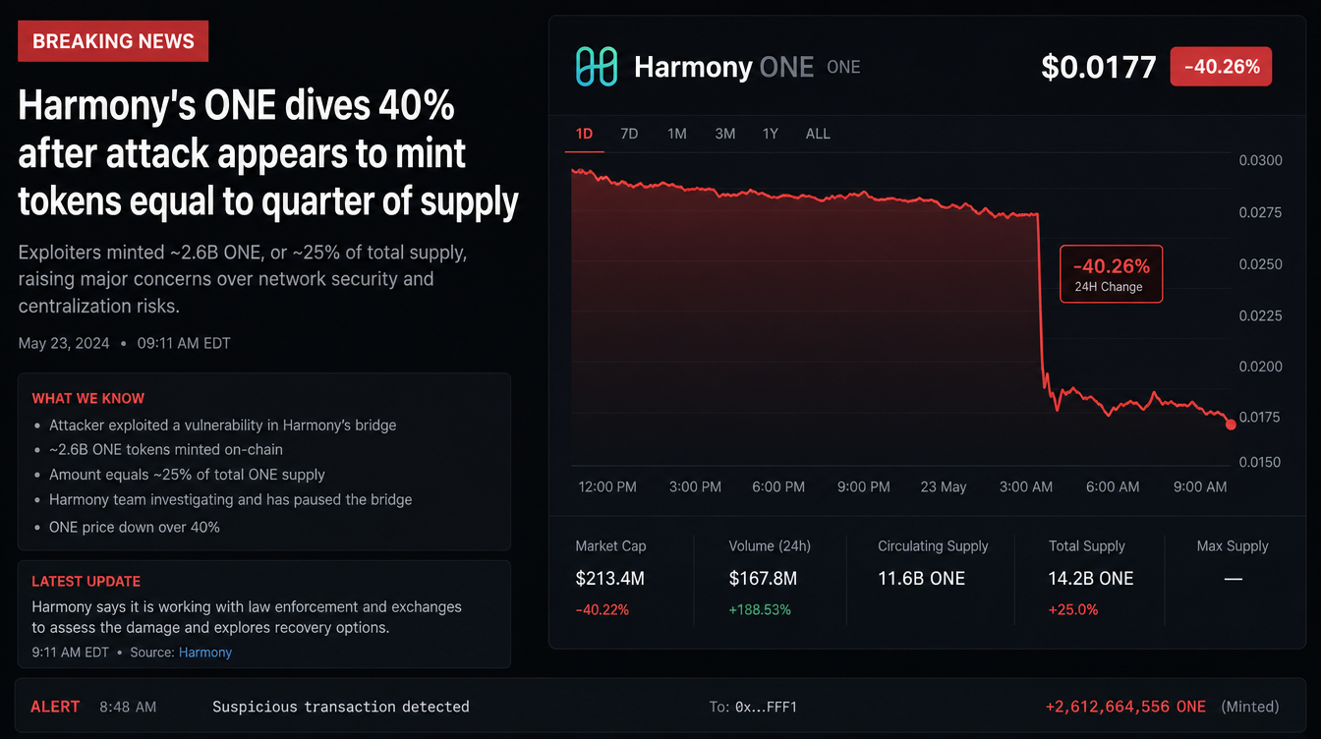Switch chart to 1M timeframe
Screen dimensions: 1321x739
(x=677, y=134)
